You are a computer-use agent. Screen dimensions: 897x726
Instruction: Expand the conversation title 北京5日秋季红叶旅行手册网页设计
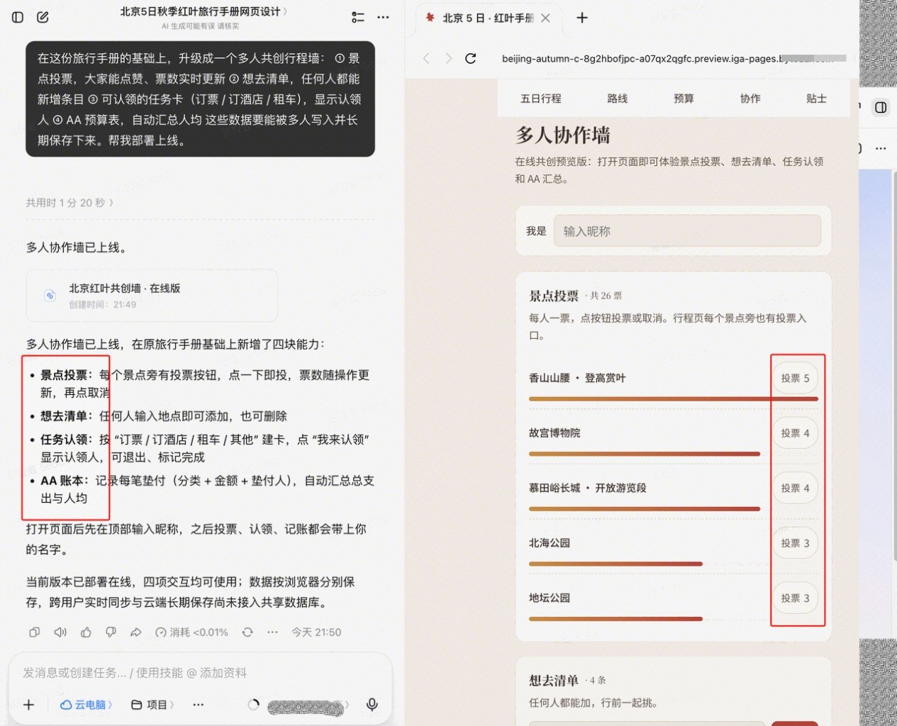[204, 11]
